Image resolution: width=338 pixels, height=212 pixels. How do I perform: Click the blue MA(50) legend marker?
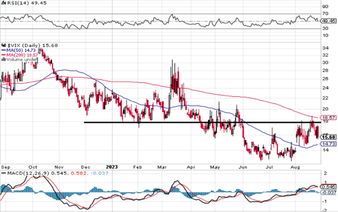click(3, 50)
